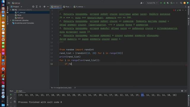This screenshot has height=107, width=190.
Task: Click the docstring fold marker on line 1
Action: pos(58,10)
